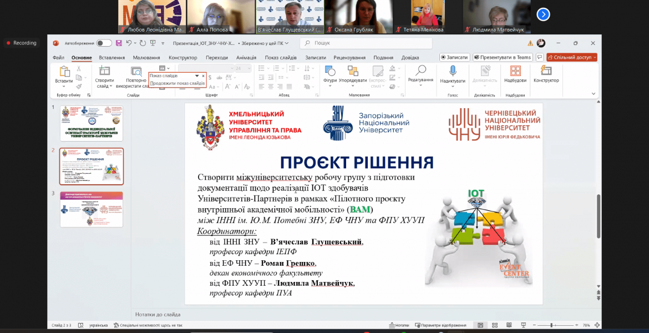Close the 'Показ слайдів' popup

[x=203, y=76]
